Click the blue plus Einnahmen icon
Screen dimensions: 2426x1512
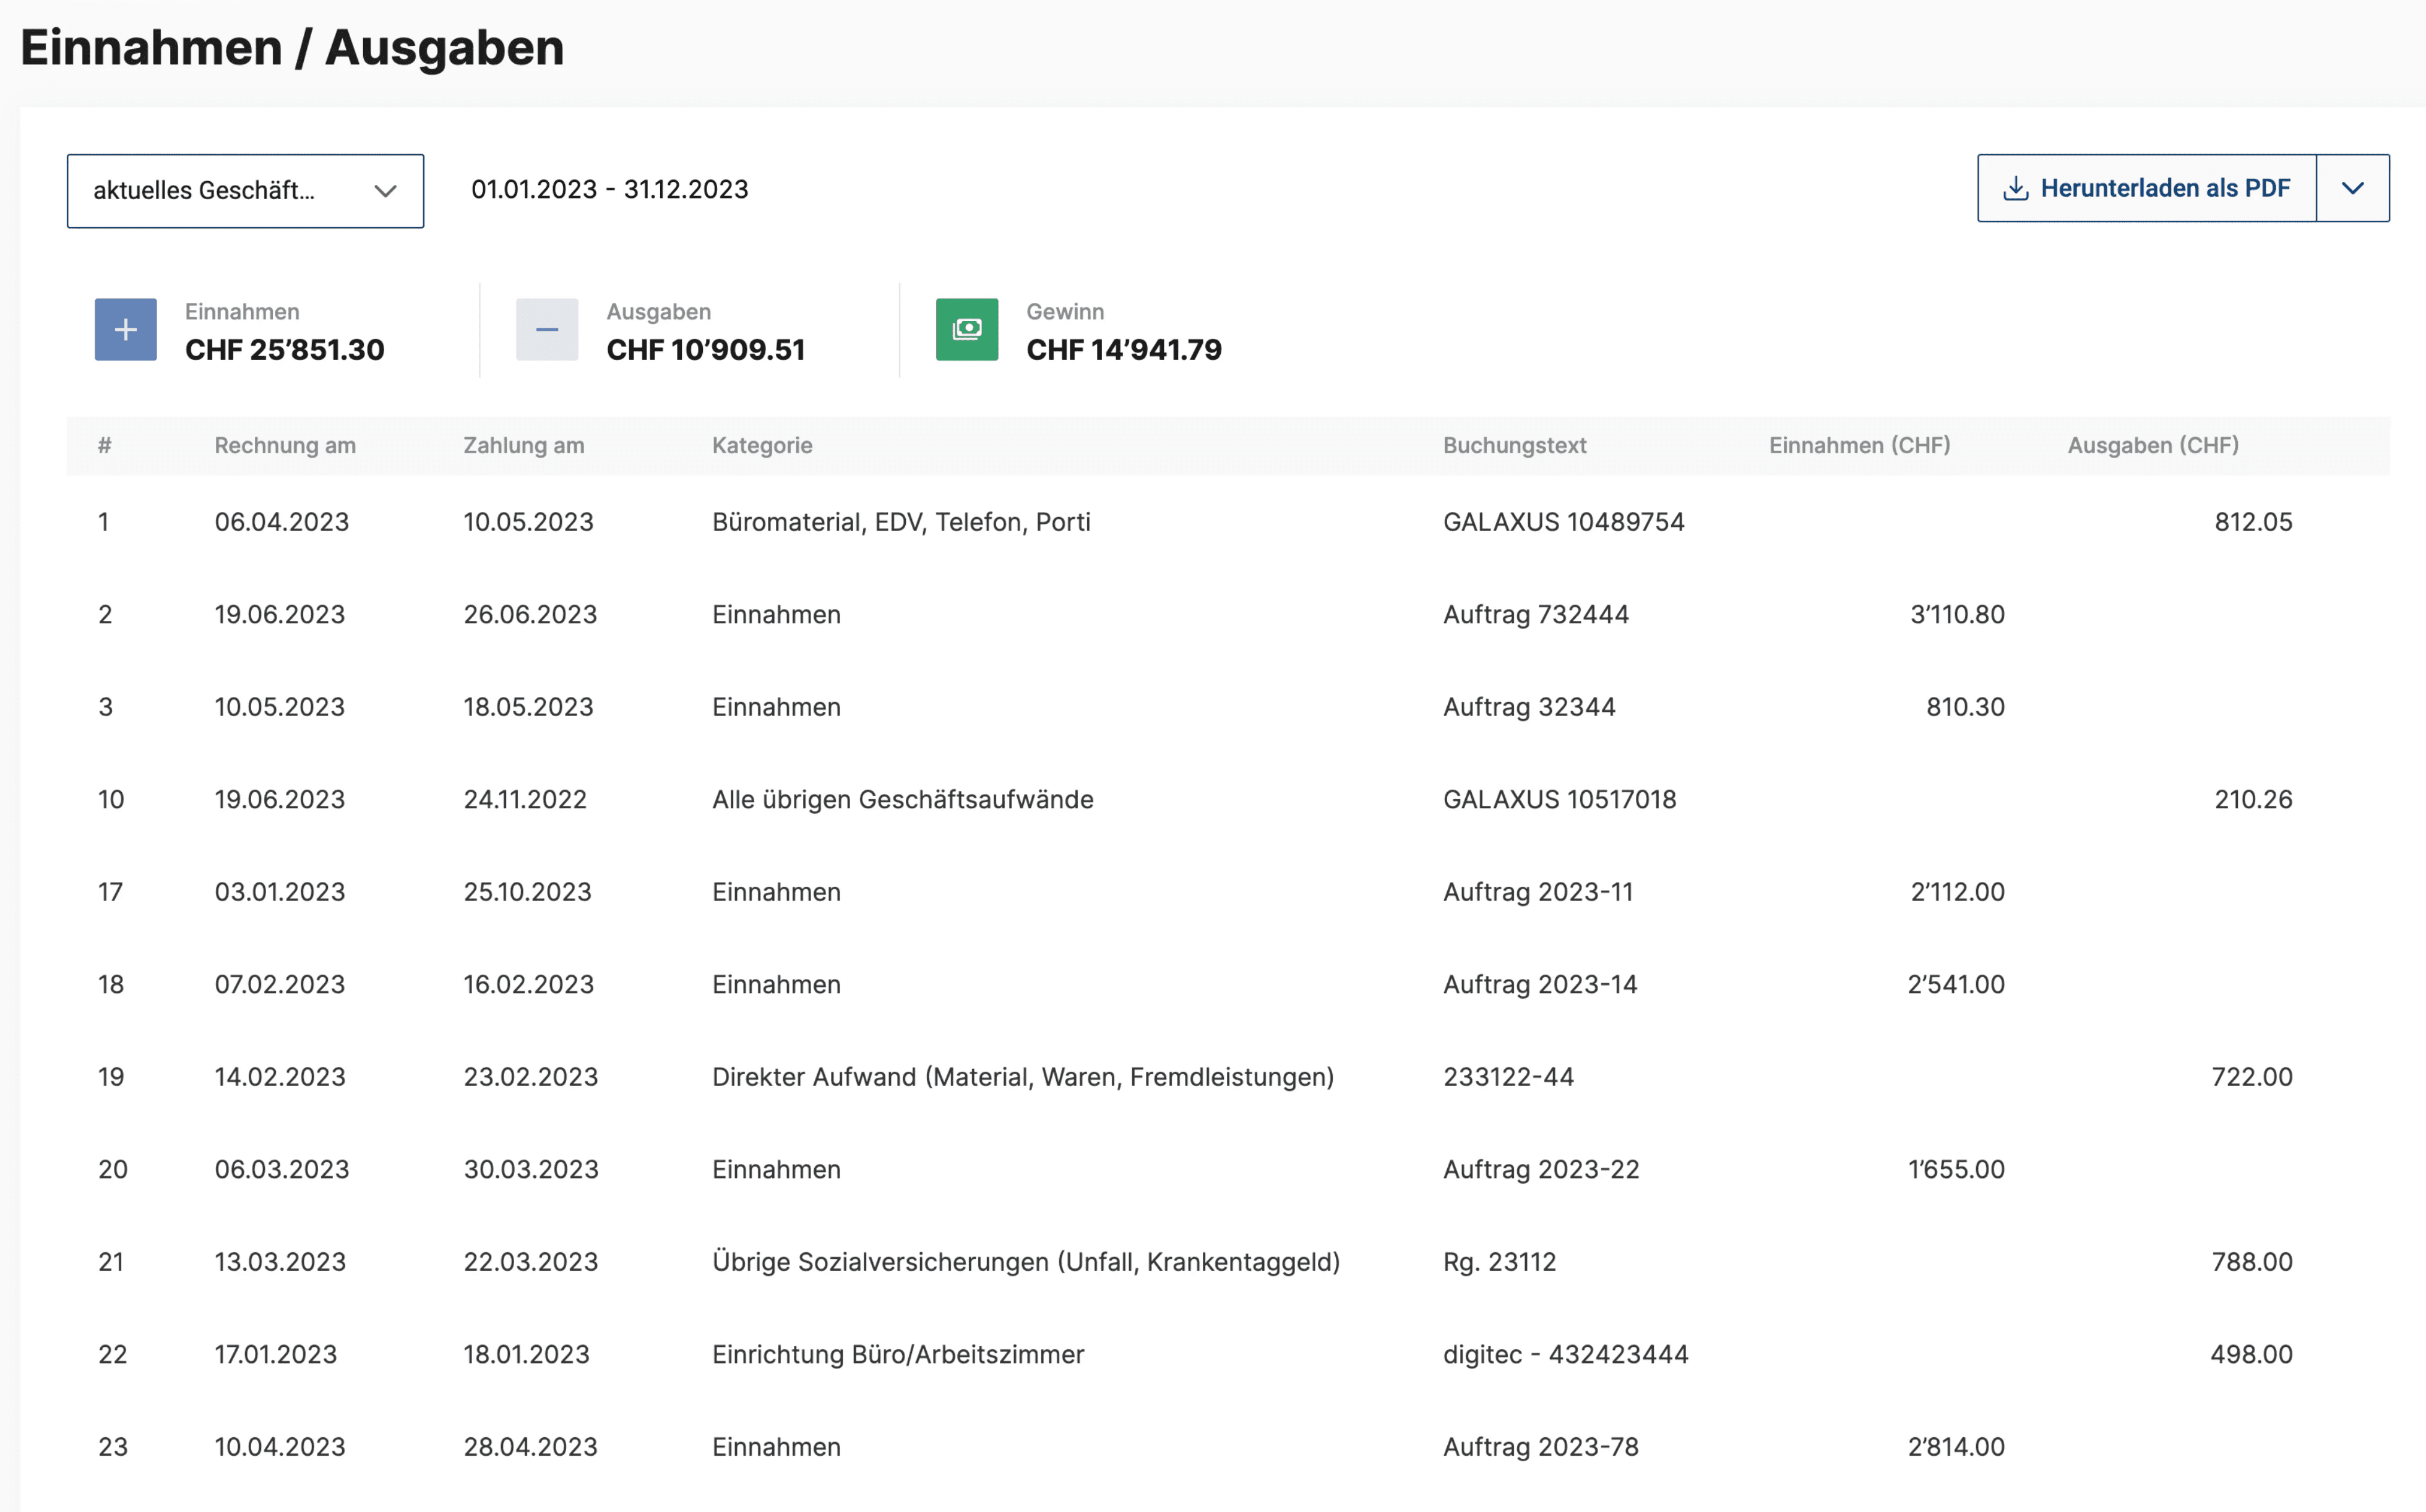125,329
